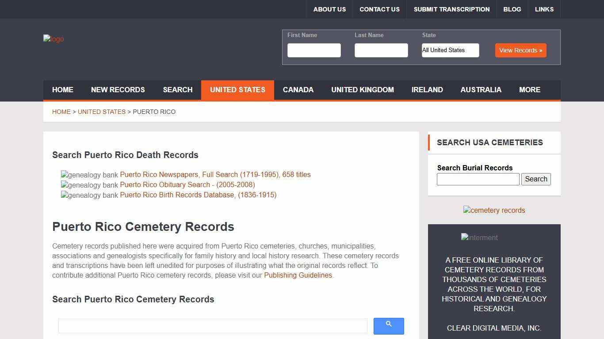Image resolution: width=604 pixels, height=339 pixels.
Task: Click the interment image in the sidebar
Action: 479,237
